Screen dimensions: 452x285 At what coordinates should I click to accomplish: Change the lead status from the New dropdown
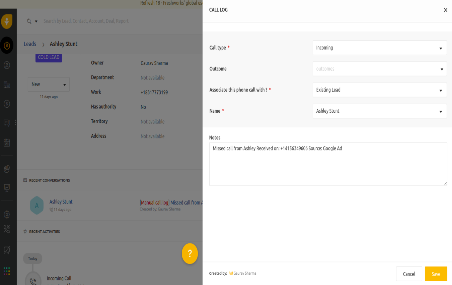[49, 84]
